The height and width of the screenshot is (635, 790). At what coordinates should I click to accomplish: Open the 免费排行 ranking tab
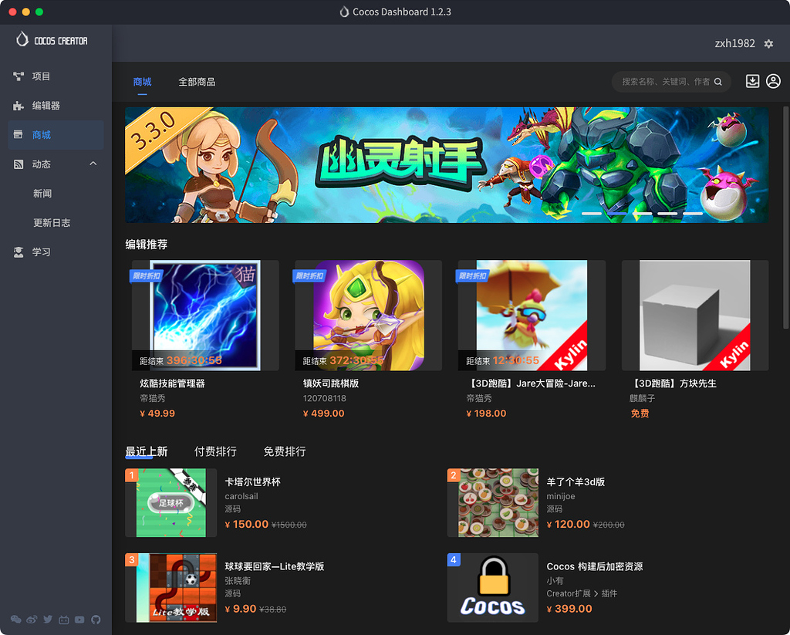coord(284,452)
